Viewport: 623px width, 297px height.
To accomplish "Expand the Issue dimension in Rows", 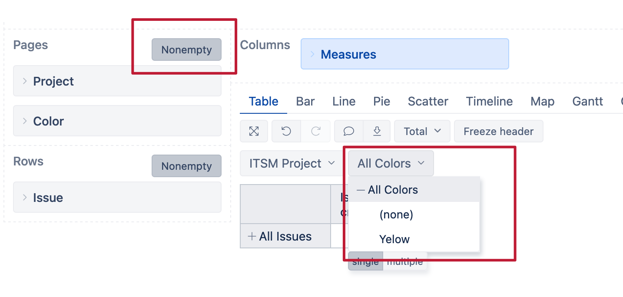I will point(117,197).
